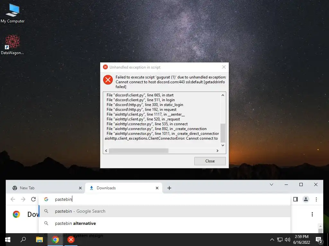Open Chrome tab search chevron
329x246 pixels.
(271, 184)
